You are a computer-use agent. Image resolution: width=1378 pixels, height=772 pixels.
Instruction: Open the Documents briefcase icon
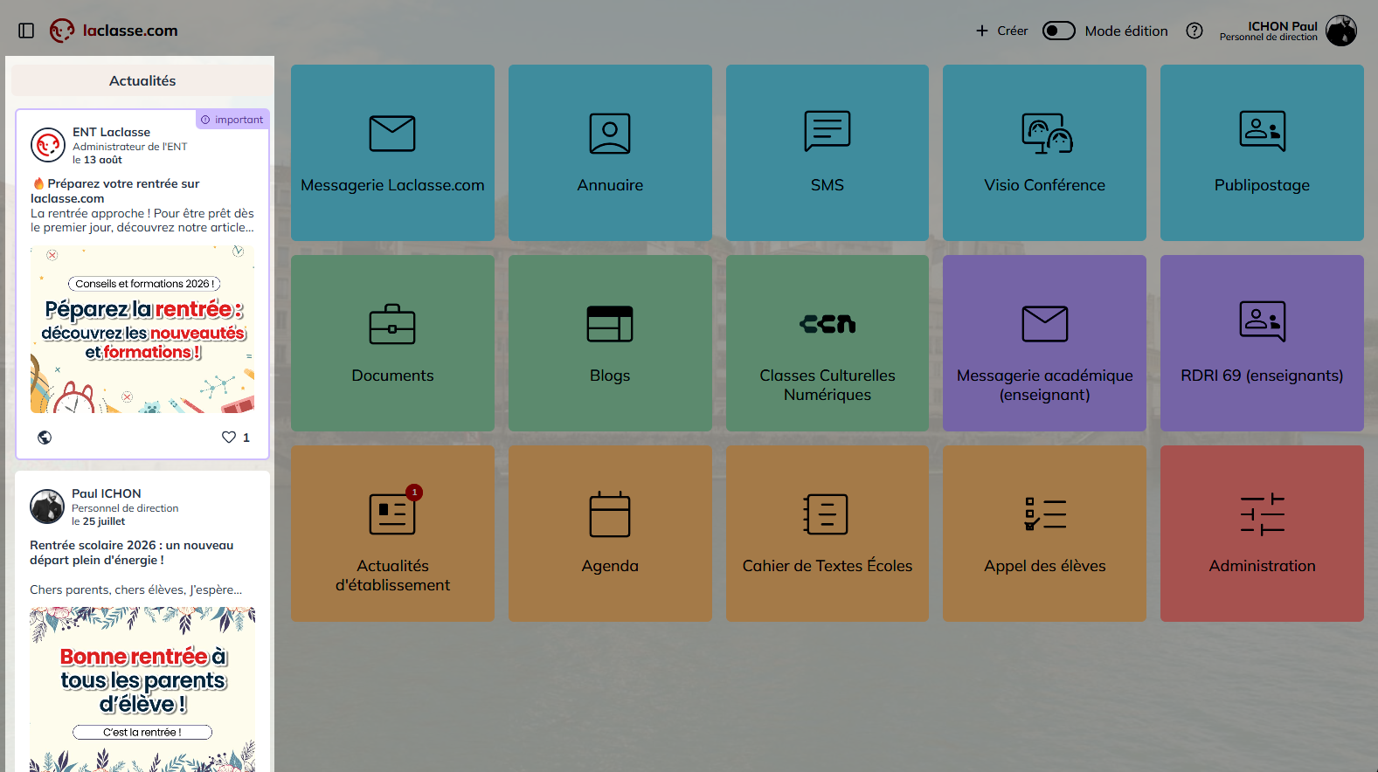pyautogui.click(x=392, y=324)
